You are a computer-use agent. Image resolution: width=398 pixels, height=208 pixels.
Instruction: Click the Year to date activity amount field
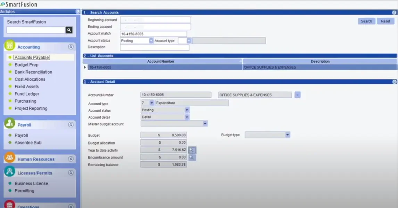pyautogui.click(x=164, y=150)
